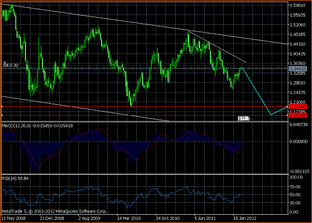The width and height of the screenshot is (312, 223).
Task: Click the 1.59810 price scale label
Action: 297,5
